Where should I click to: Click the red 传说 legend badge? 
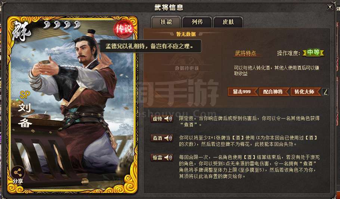[x=124, y=28]
